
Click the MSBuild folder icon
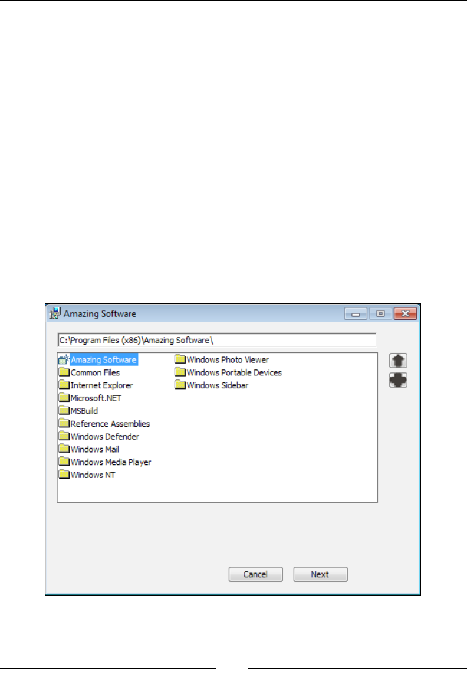pyautogui.click(x=64, y=411)
